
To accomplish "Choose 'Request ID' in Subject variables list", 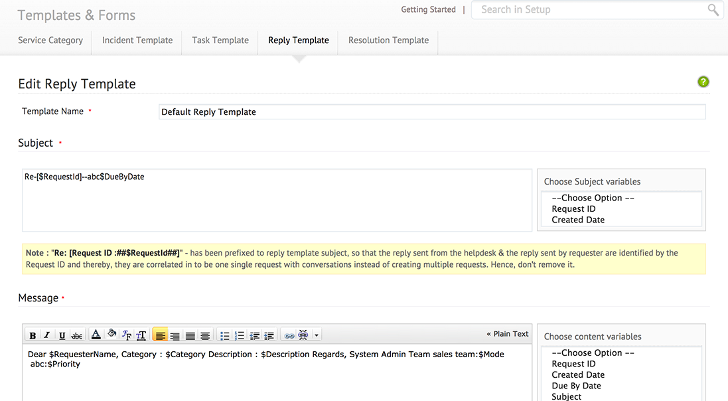I will coord(573,208).
